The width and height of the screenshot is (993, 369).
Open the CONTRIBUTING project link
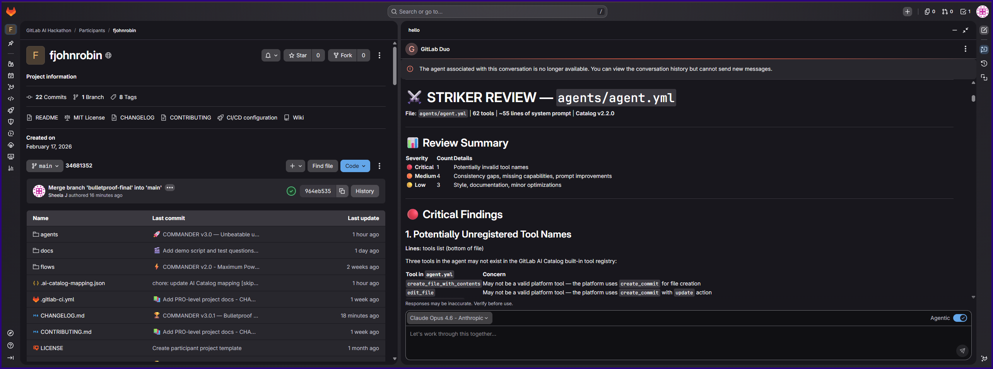pos(186,118)
